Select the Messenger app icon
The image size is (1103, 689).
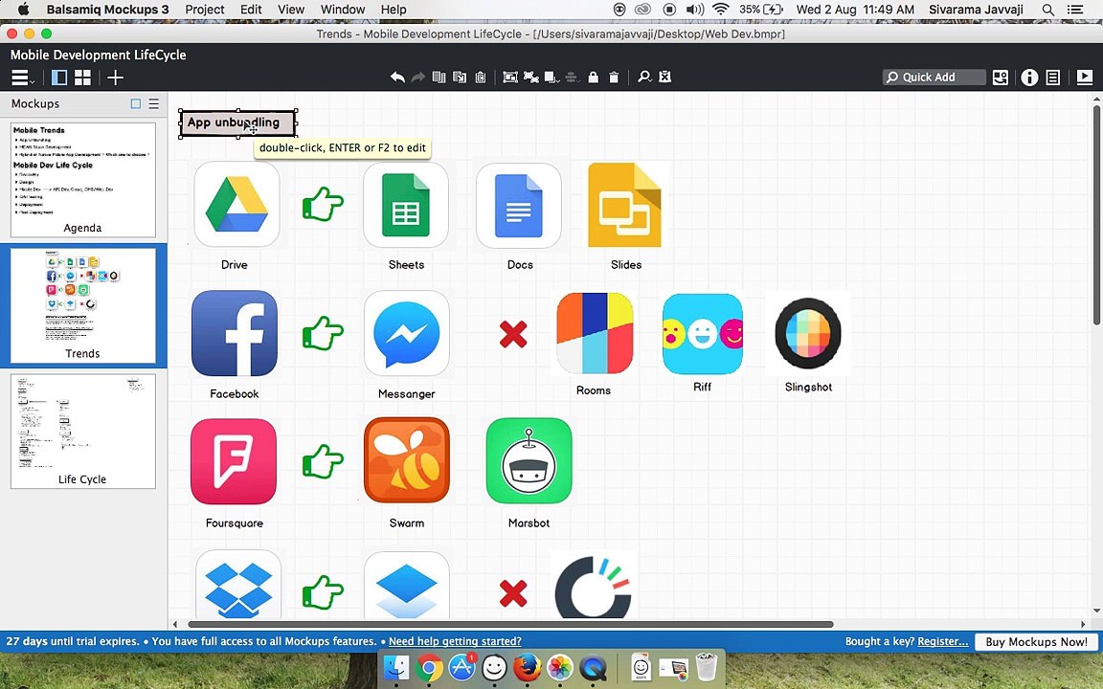[407, 333]
